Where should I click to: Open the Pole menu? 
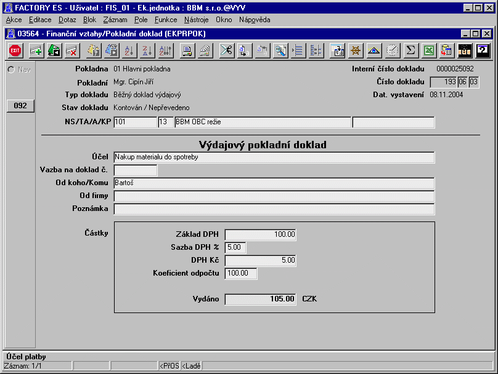141,20
